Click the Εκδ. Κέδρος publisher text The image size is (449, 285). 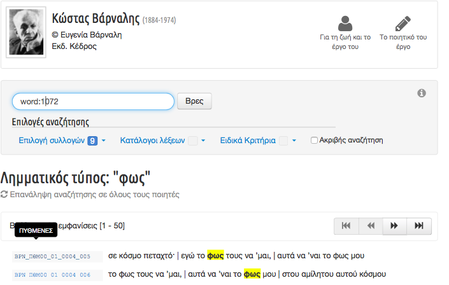pyautogui.click(x=74, y=46)
